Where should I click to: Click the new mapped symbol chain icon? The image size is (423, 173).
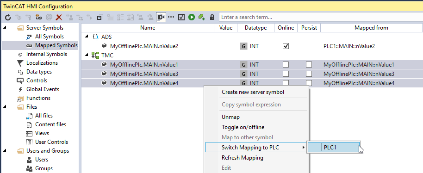coord(38,17)
